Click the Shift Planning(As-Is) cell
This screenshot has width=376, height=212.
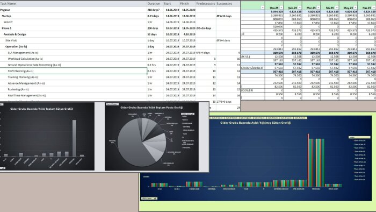(74, 71)
